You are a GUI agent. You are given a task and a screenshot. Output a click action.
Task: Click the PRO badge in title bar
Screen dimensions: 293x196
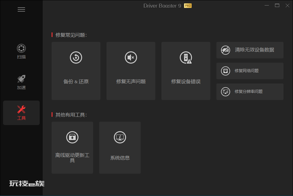click(188, 6)
